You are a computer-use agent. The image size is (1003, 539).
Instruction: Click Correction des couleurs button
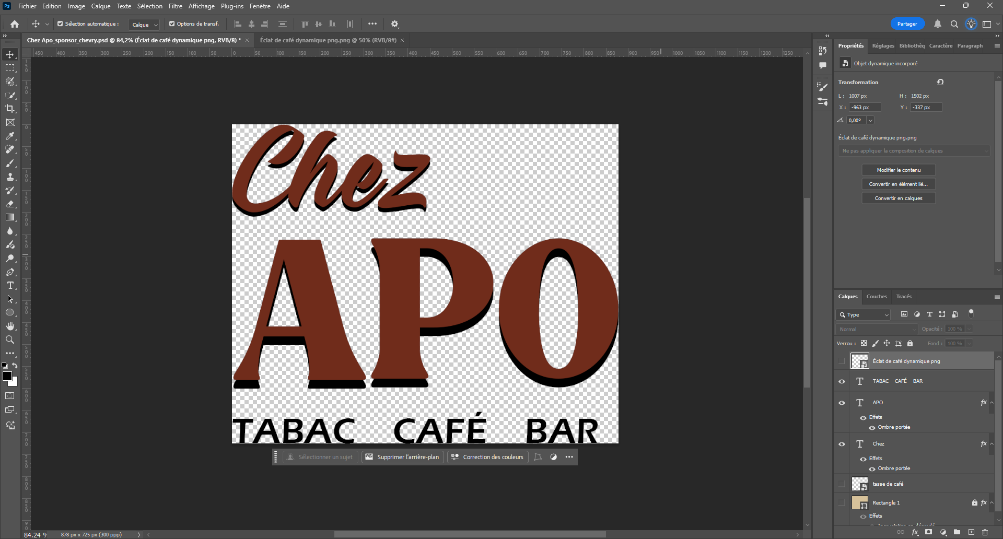pyautogui.click(x=487, y=457)
